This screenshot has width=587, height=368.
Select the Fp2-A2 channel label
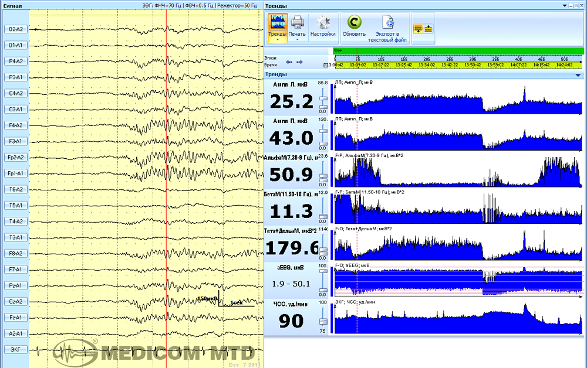tap(16, 158)
